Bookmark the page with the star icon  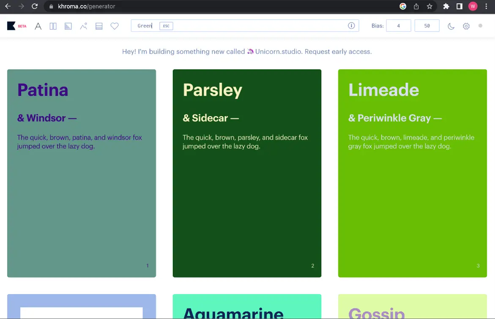(430, 6)
